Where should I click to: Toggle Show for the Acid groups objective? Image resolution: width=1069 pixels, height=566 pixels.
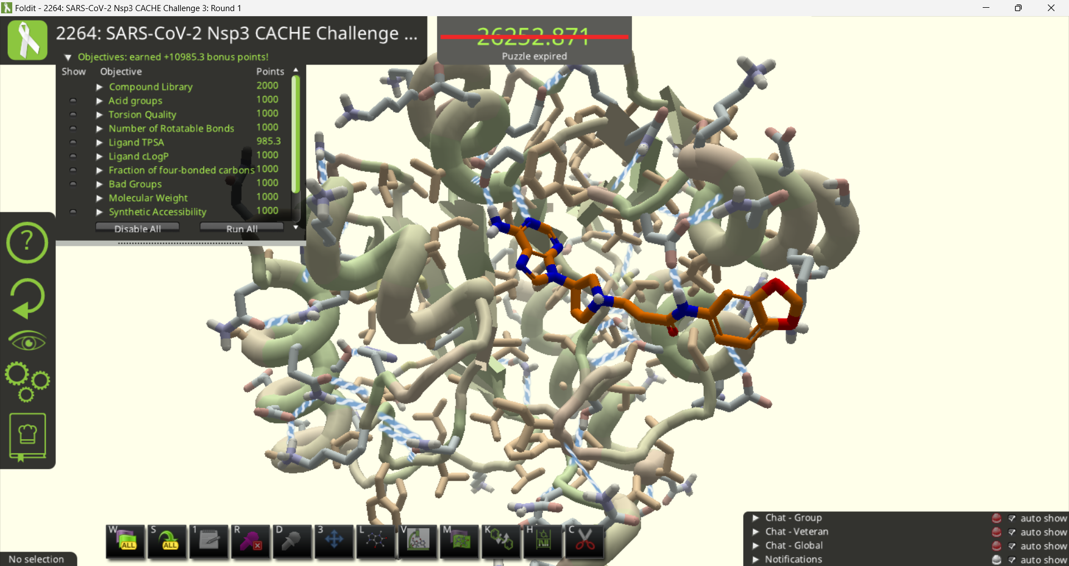[73, 101]
